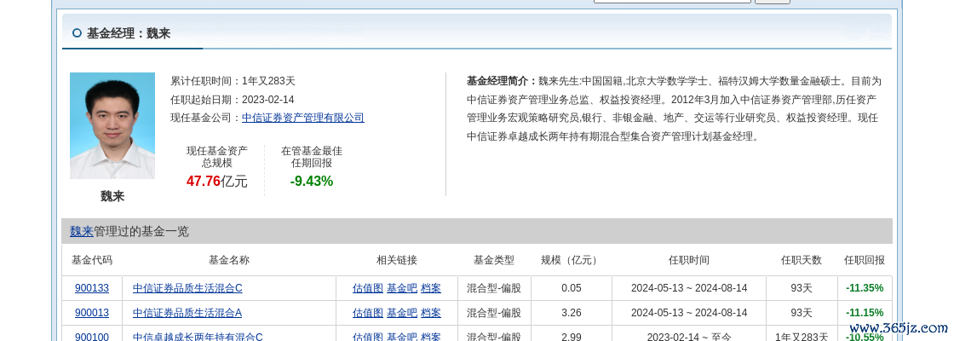Open 档案 for 中信证券品质生活混合A
The width and height of the screenshot is (954, 341).
[431, 312]
